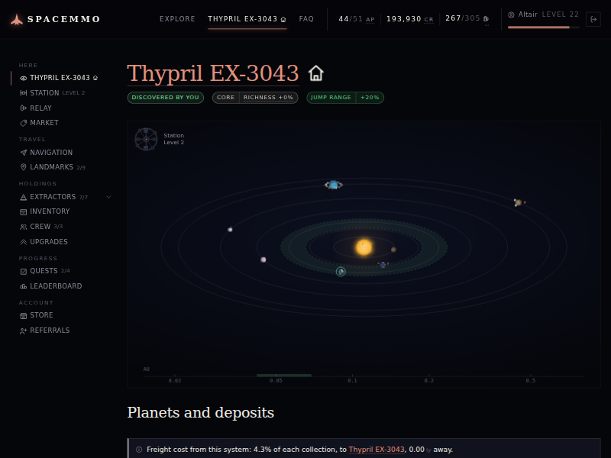611x458 pixels.
Task: Go to Navigation page
Action: 46,152
